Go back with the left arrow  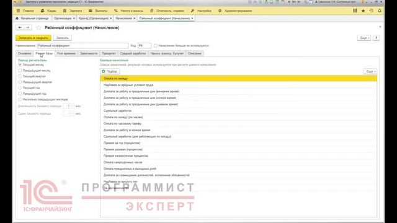pyautogui.click(x=20, y=27)
